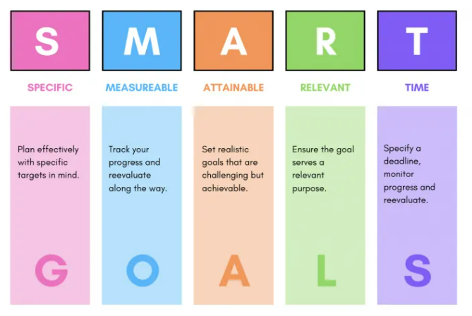472x316 pixels.
Task: Click the ATTAINABLE heading label
Action: [234, 88]
